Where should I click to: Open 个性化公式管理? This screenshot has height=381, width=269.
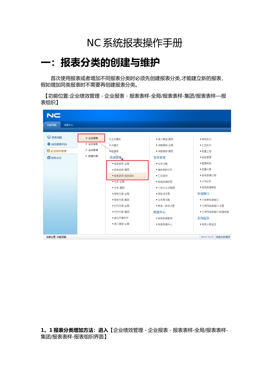click(x=166, y=188)
